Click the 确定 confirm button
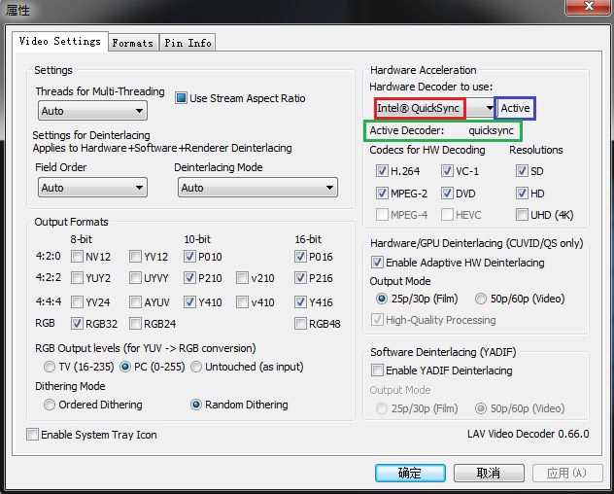The image size is (614, 494). [410, 474]
